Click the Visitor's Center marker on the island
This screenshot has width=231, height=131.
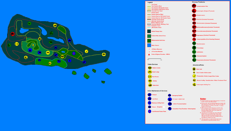(x=62, y=56)
